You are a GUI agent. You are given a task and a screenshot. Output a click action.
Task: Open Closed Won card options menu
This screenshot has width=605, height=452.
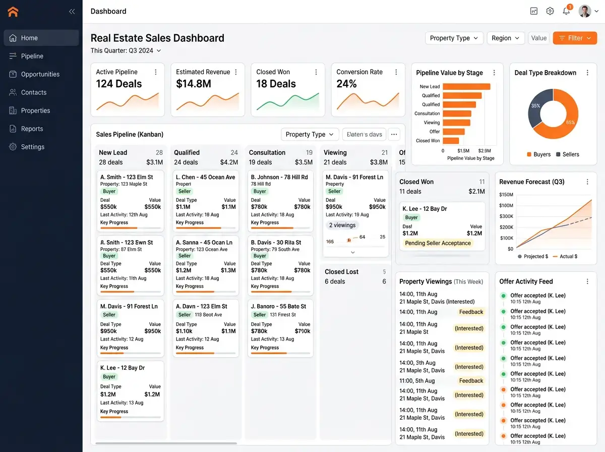316,72
